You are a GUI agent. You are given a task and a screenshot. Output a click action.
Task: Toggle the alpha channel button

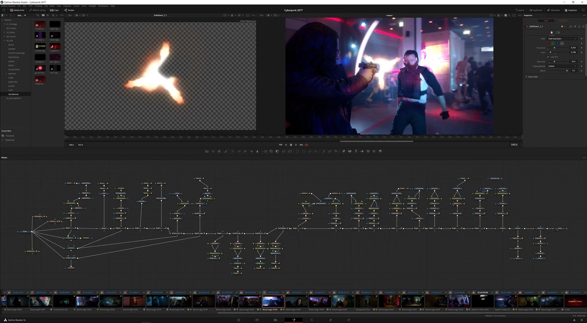(x=562, y=43)
